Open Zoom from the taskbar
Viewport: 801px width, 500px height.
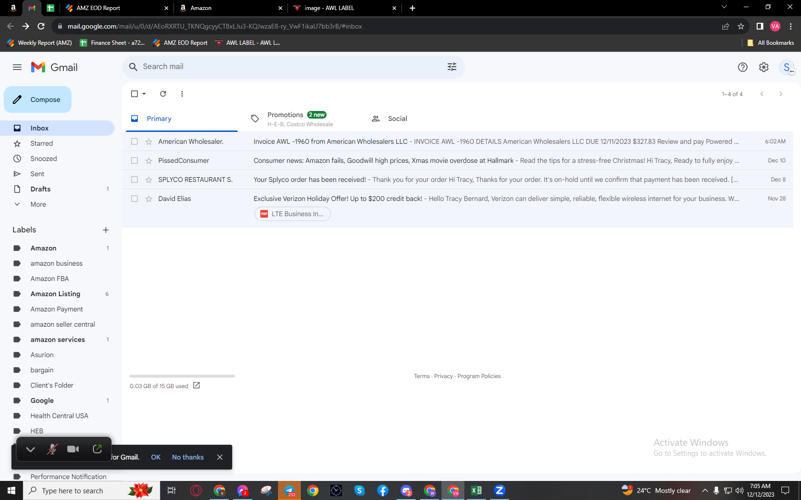tap(500, 490)
